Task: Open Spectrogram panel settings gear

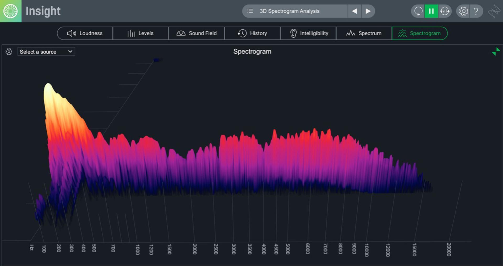Action: click(x=9, y=52)
